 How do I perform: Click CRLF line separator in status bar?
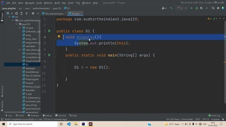coord(198,119)
